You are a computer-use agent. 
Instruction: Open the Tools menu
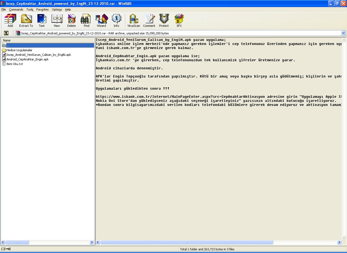click(30, 9)
